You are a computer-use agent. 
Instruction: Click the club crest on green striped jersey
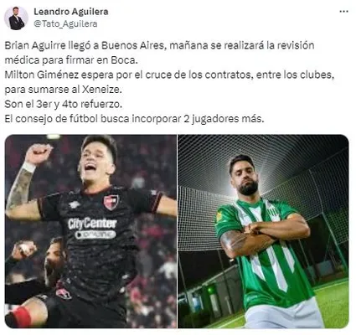[272, 214]
